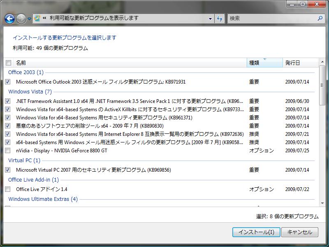329x247 pixels.
Task: Click オプション type in nVidia row
Action: pos(262,151)
